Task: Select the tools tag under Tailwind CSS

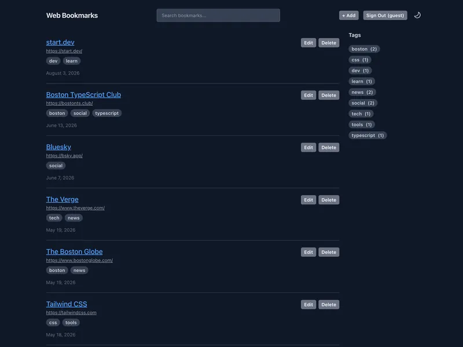Action: [71, 323]
